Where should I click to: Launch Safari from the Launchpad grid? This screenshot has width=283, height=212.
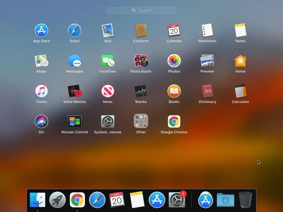[x=75, y=30]
